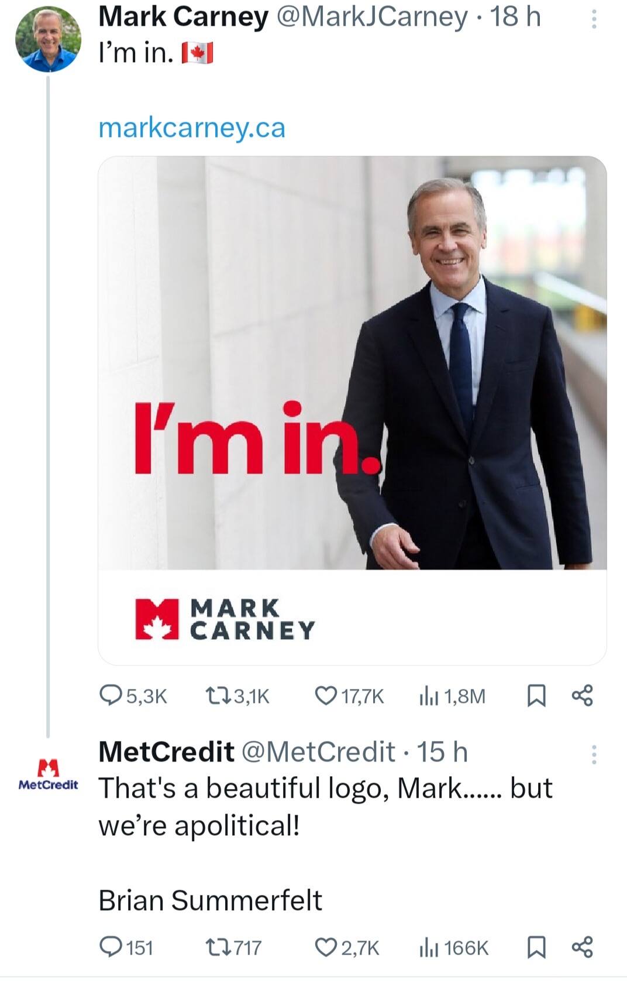Screen dimensions: 627x981
Task: View MetCredit tweet view count
Action: (429, 946)
